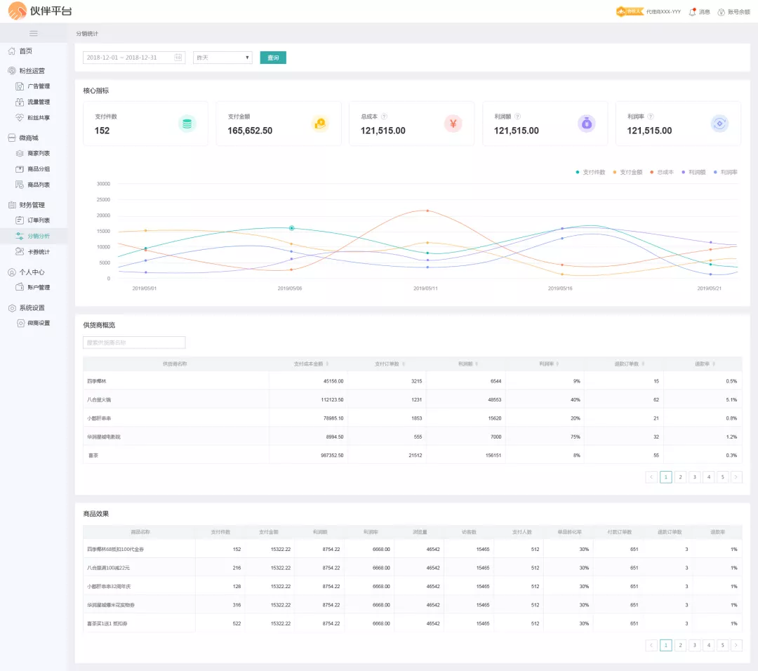Open the 昨天 period dropdown
This screenshot has height=671, width=758.
[x=222, y=58]
